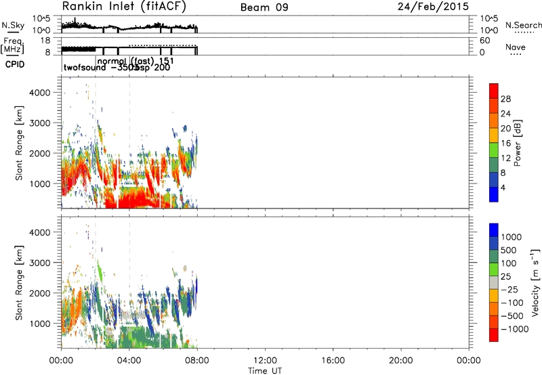Click 'Slant Range [km]' label of velocity panel

[19, 282]
